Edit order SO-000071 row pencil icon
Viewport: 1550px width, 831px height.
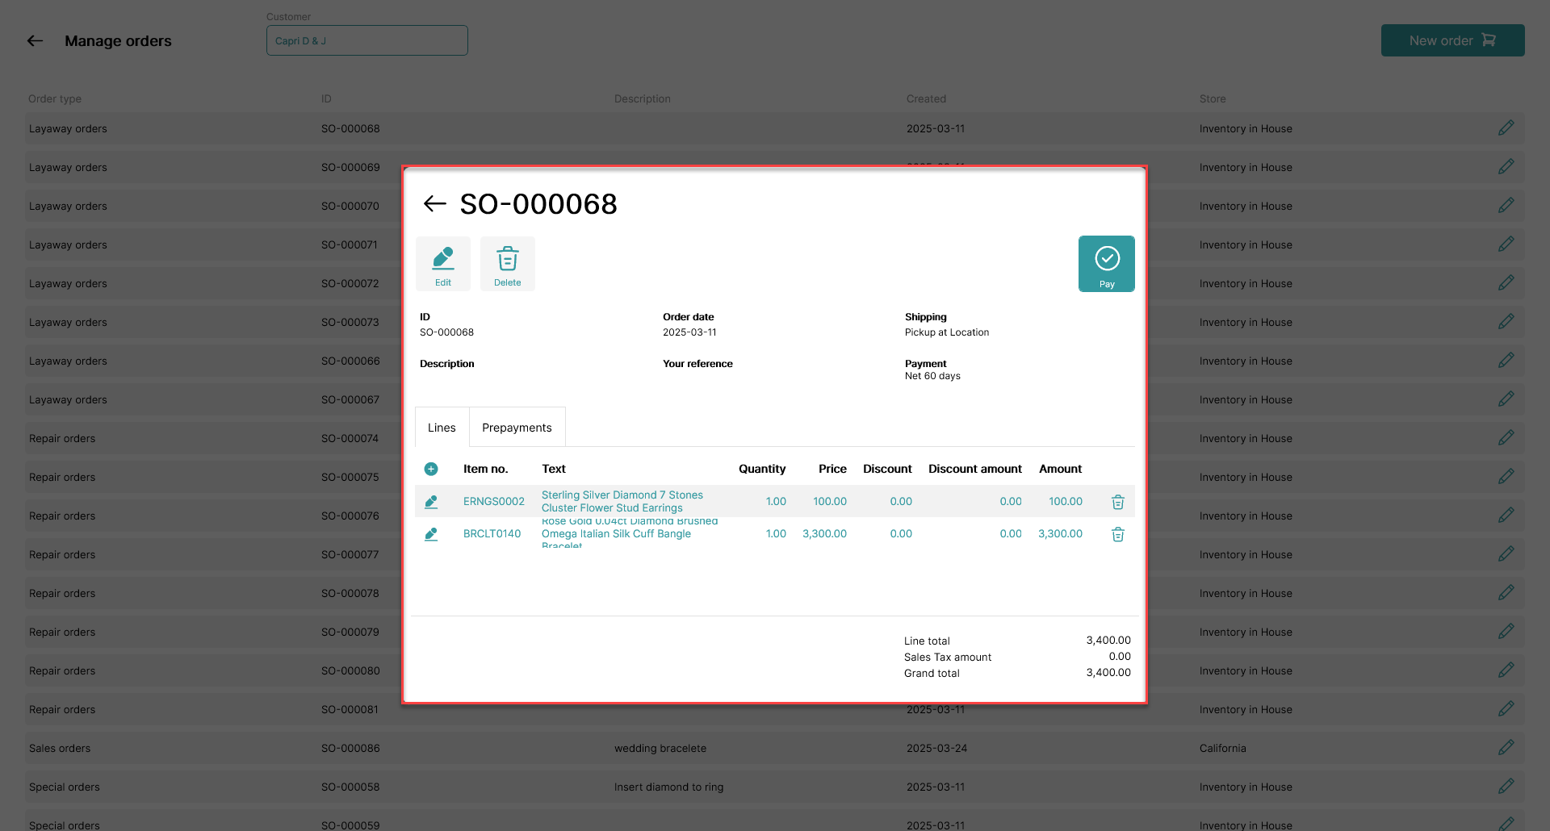(1506, 244)
